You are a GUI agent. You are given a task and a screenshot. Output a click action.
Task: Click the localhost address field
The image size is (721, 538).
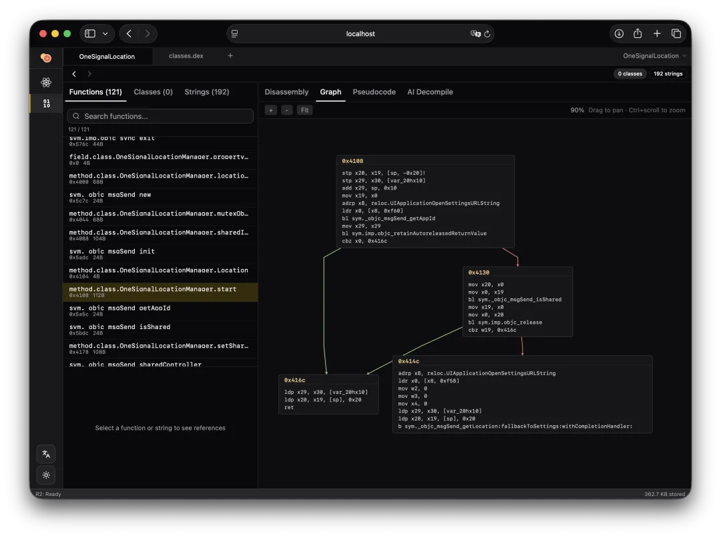[360, 33]
